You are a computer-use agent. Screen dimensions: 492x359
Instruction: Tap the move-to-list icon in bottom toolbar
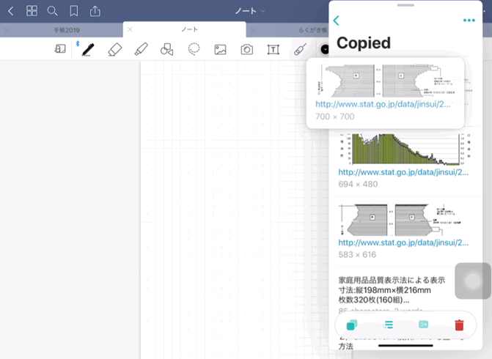(423, 325)
